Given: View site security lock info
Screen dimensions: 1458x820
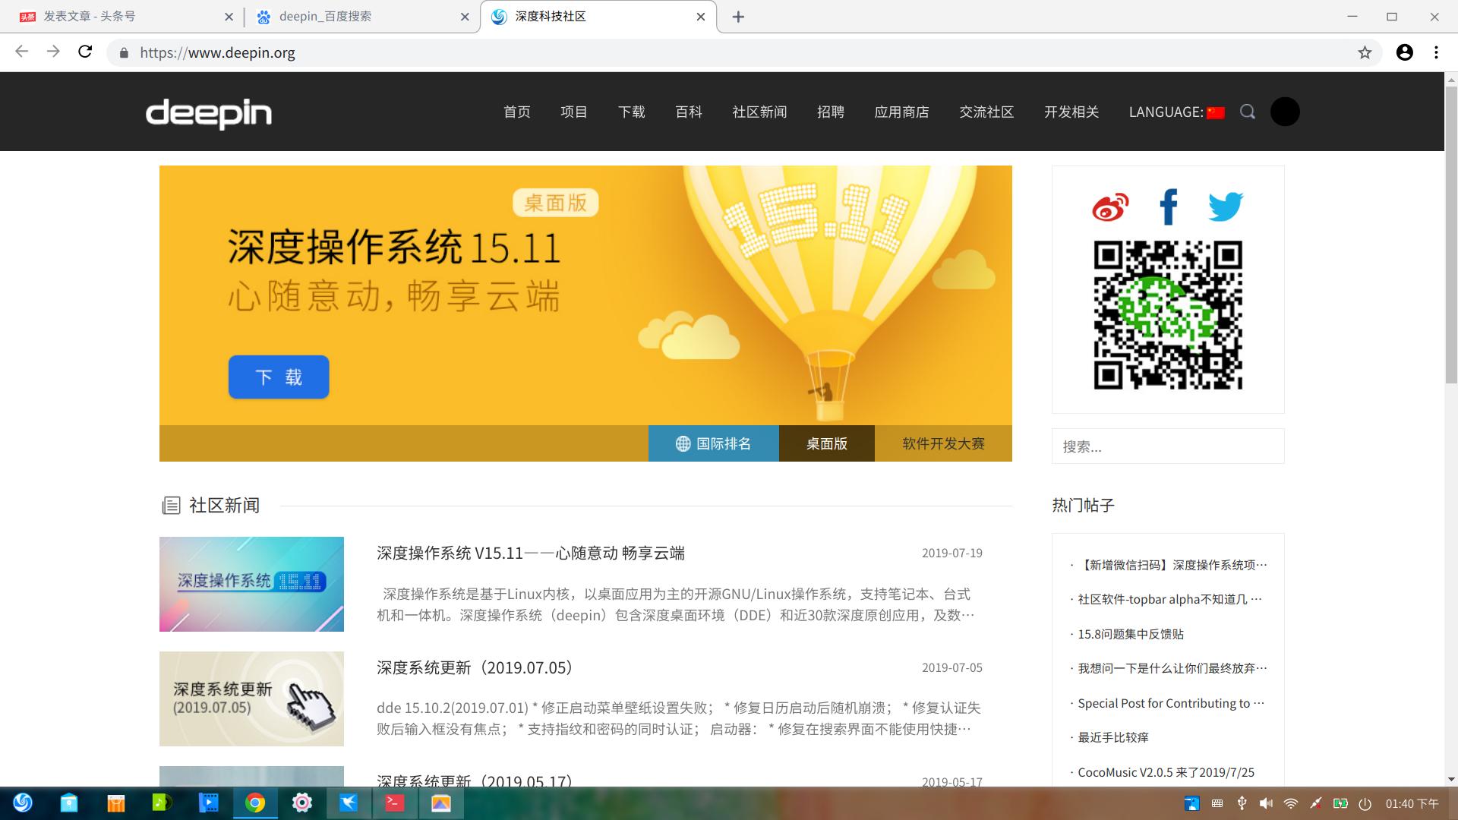Looking at the screenshot, I should click(x=123, y=52).
